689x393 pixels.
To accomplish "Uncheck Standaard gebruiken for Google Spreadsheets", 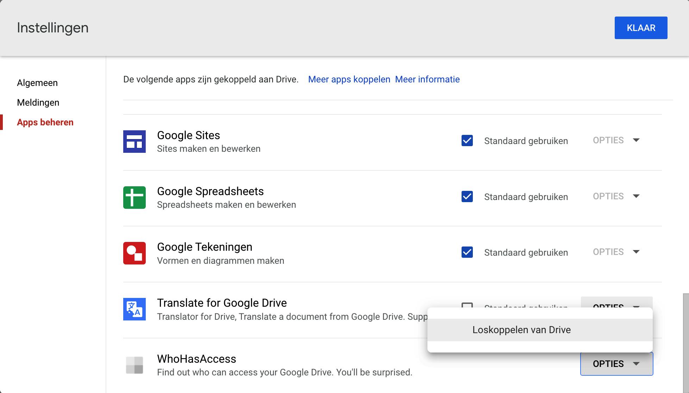I will click(x=467, y=196).
